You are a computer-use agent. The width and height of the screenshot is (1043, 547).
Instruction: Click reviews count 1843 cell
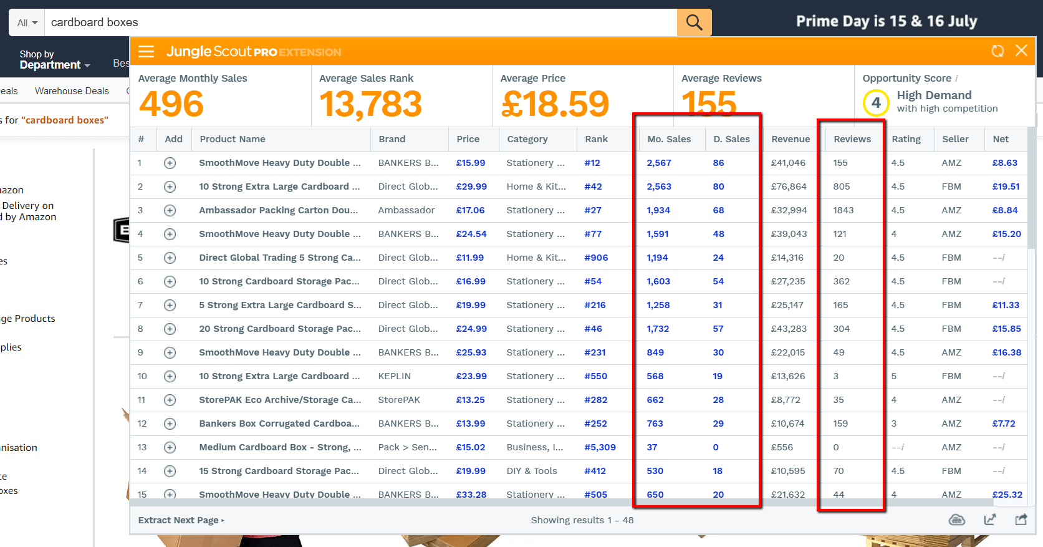coord(844,210)
